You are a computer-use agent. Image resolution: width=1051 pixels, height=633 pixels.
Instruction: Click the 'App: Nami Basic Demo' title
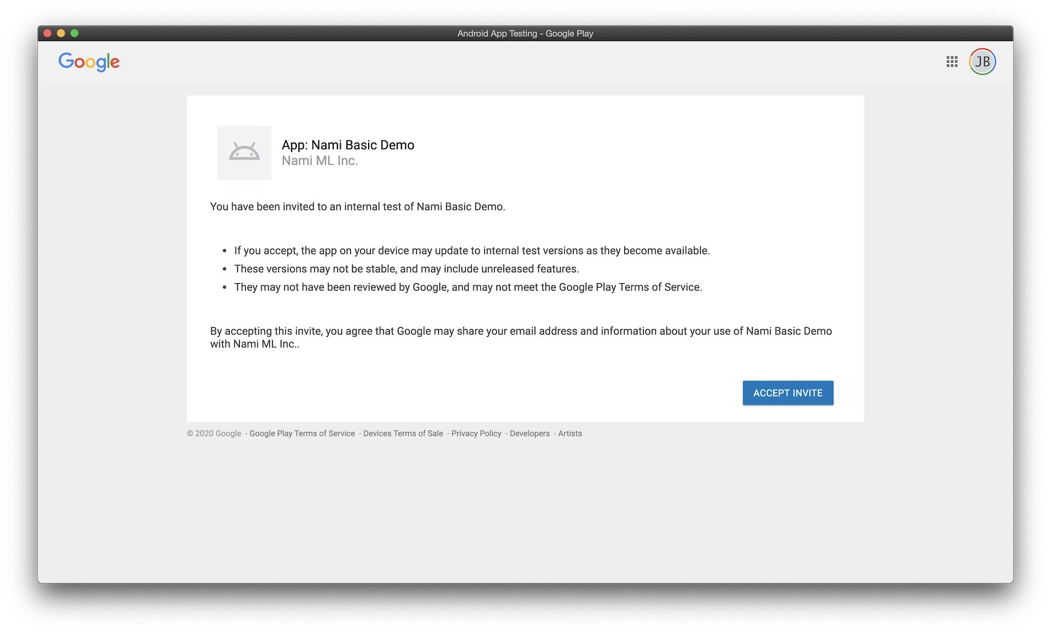[x=348, y=145]
